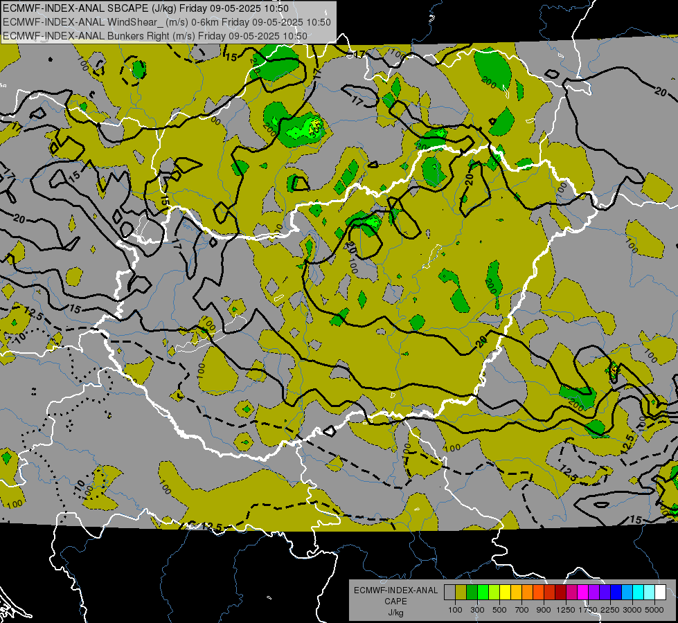Image resolution: width=678 pixels, height=623 pixels.
Task: Click the J/kg unit label in legend
Action: pyautogui.click(x=395, y=613)
